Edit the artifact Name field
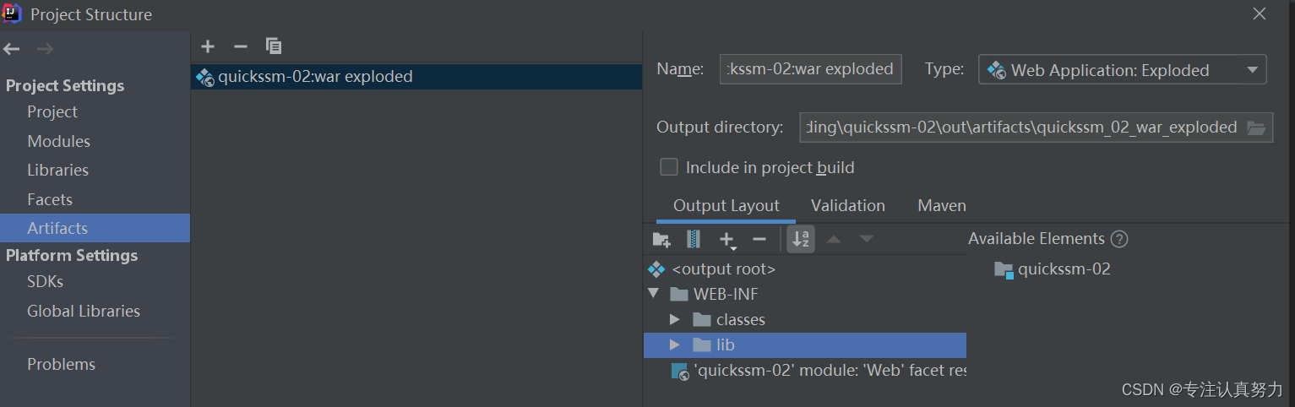The width and height of the screenshot is (1295, 407). click(x=811, y=69)
